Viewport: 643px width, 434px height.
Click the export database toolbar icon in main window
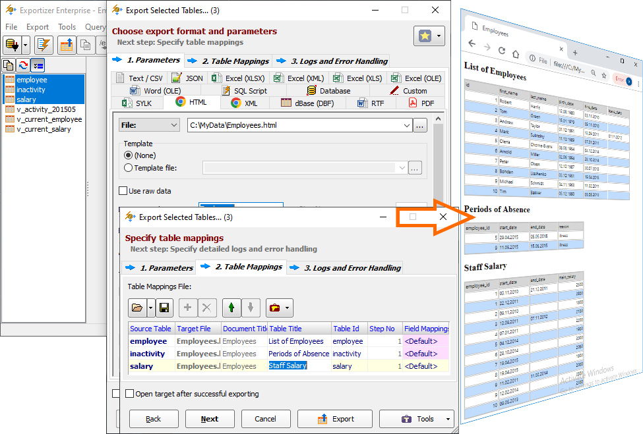click(13, 45)
